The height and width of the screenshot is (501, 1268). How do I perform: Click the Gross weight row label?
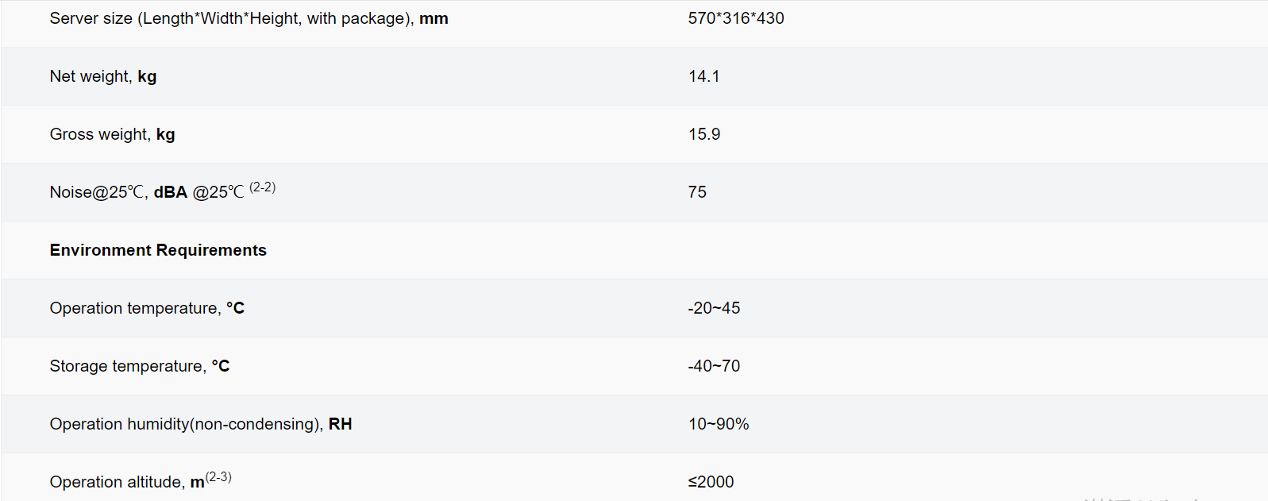point(112,134)
